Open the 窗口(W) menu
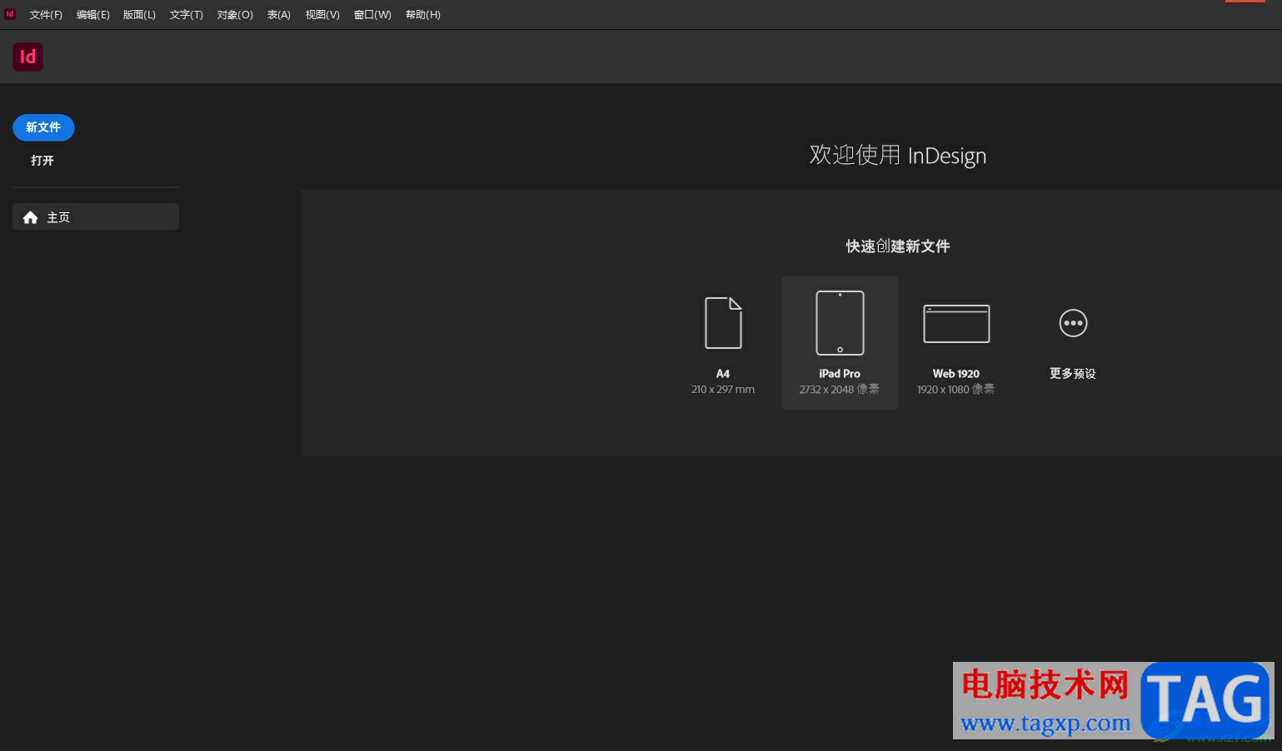1282x751 pixels. pos(372,15)
